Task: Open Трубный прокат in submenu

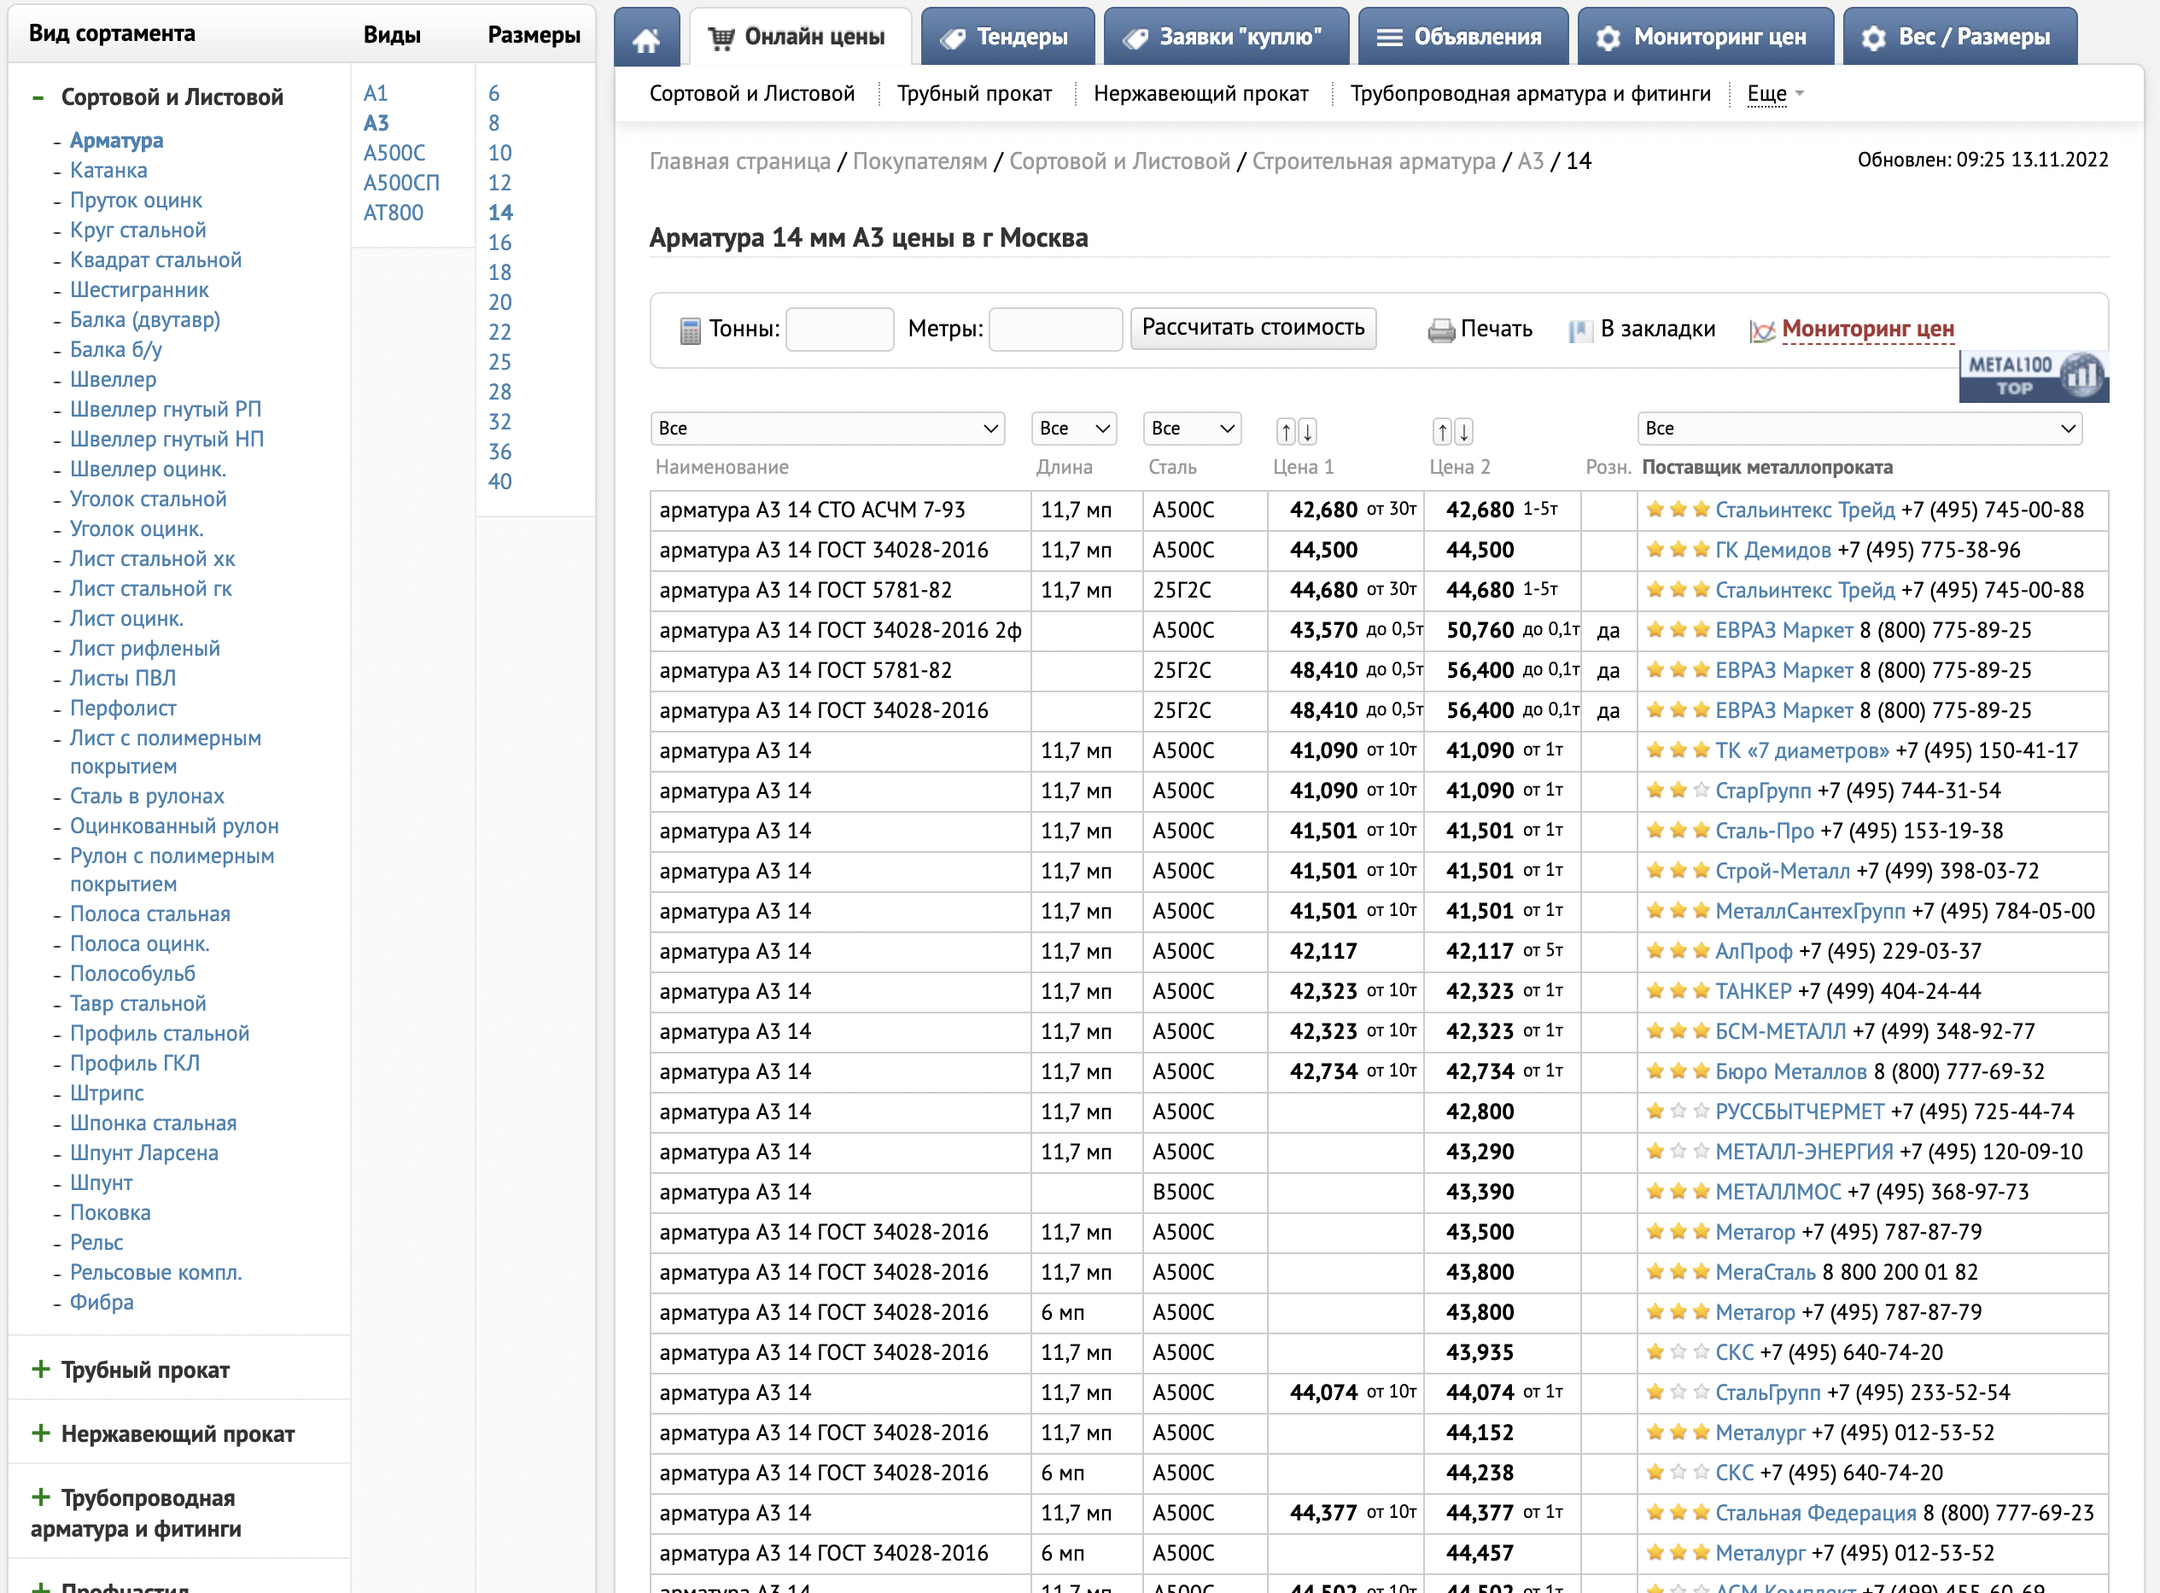Action: (x=974, y=94)
